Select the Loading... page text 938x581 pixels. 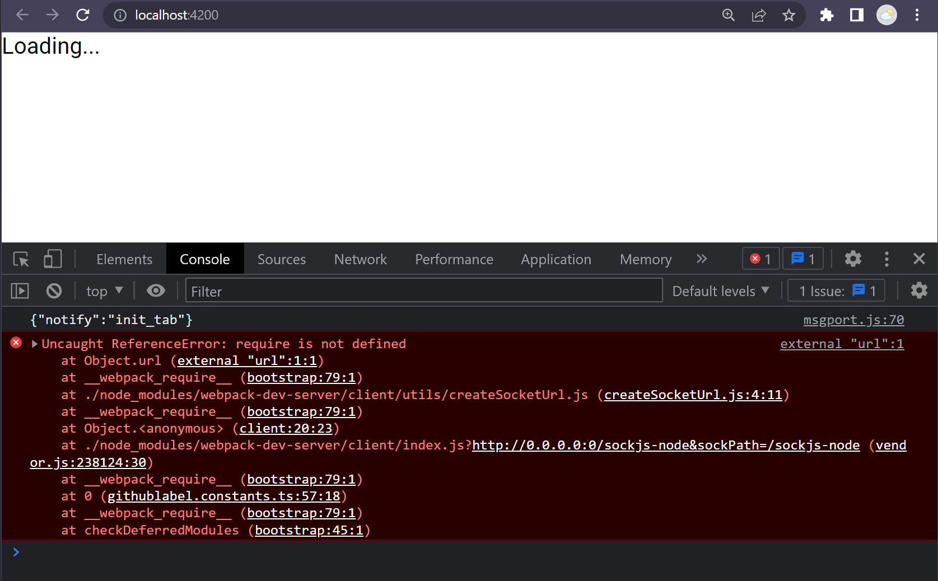(x=50, y=46)
